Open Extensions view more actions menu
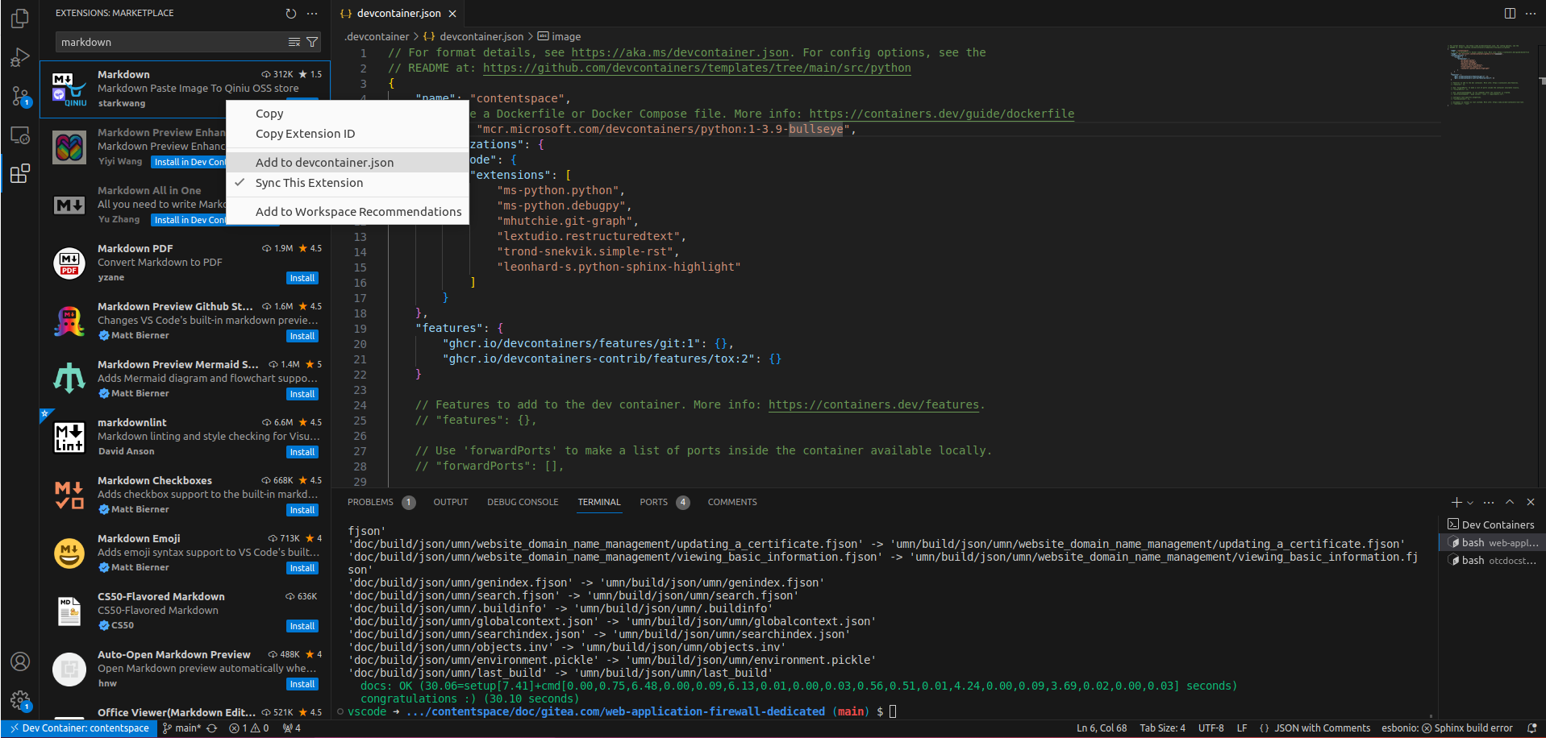The width and height of the screenshot is (1546, 738). (x=312, y=13)
